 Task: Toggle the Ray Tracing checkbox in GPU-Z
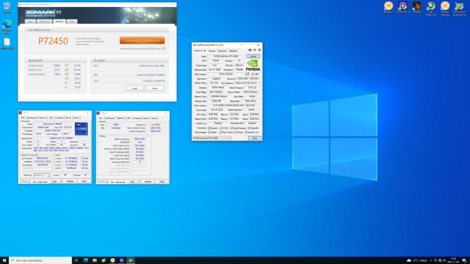click(221, 133)
